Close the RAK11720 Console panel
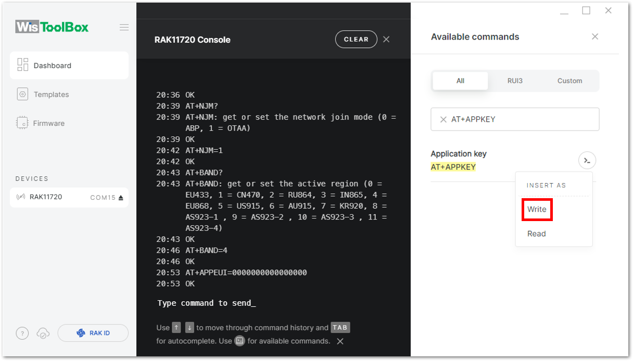633x361 pixels. tap(386, 40)
